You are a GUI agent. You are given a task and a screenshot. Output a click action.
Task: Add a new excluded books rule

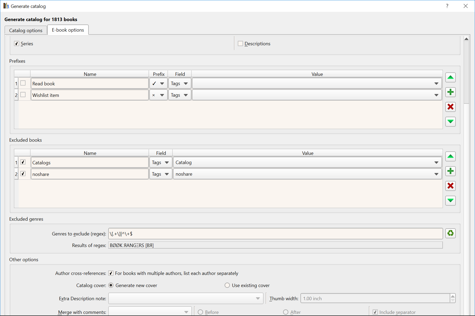[451, 171]
